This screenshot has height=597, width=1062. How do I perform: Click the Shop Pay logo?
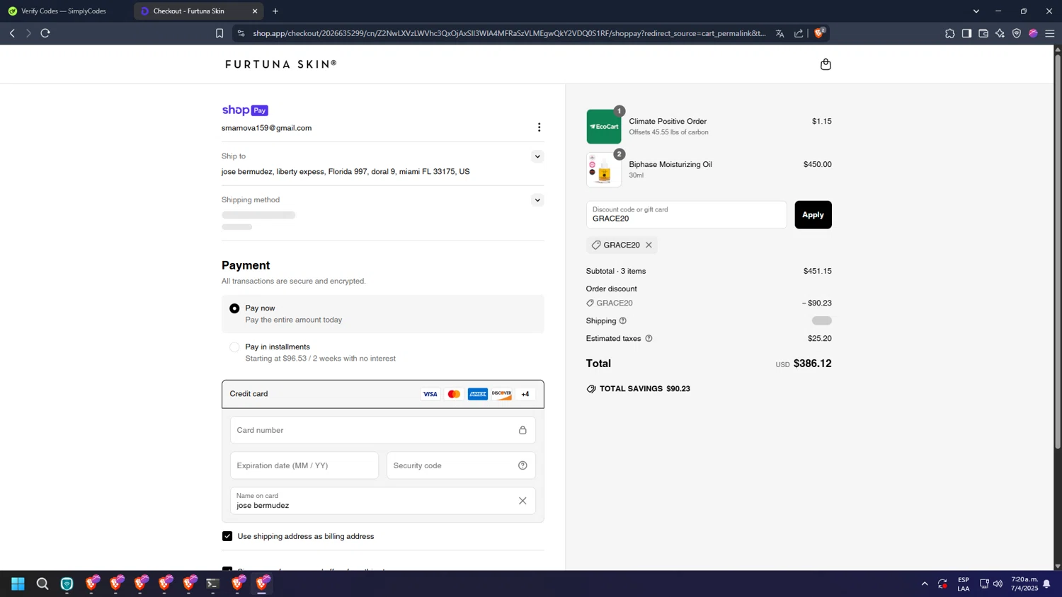pyautogui.click(x=245, y=110)
